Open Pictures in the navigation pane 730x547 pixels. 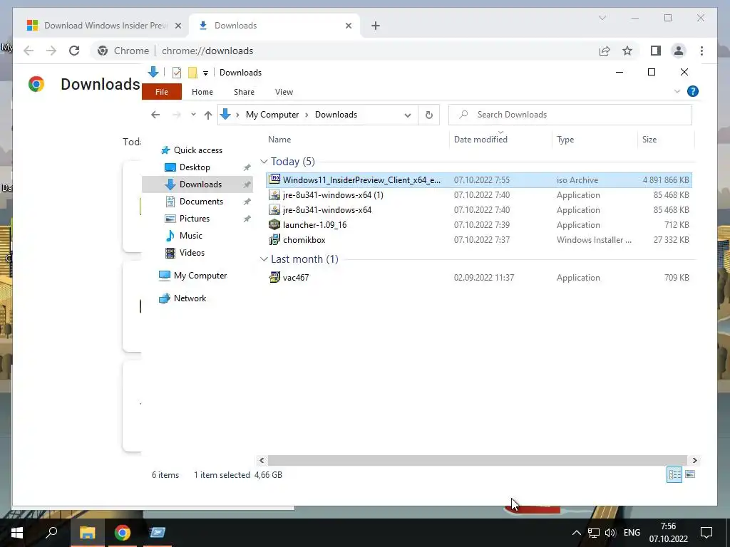click(x=194, y=218)
